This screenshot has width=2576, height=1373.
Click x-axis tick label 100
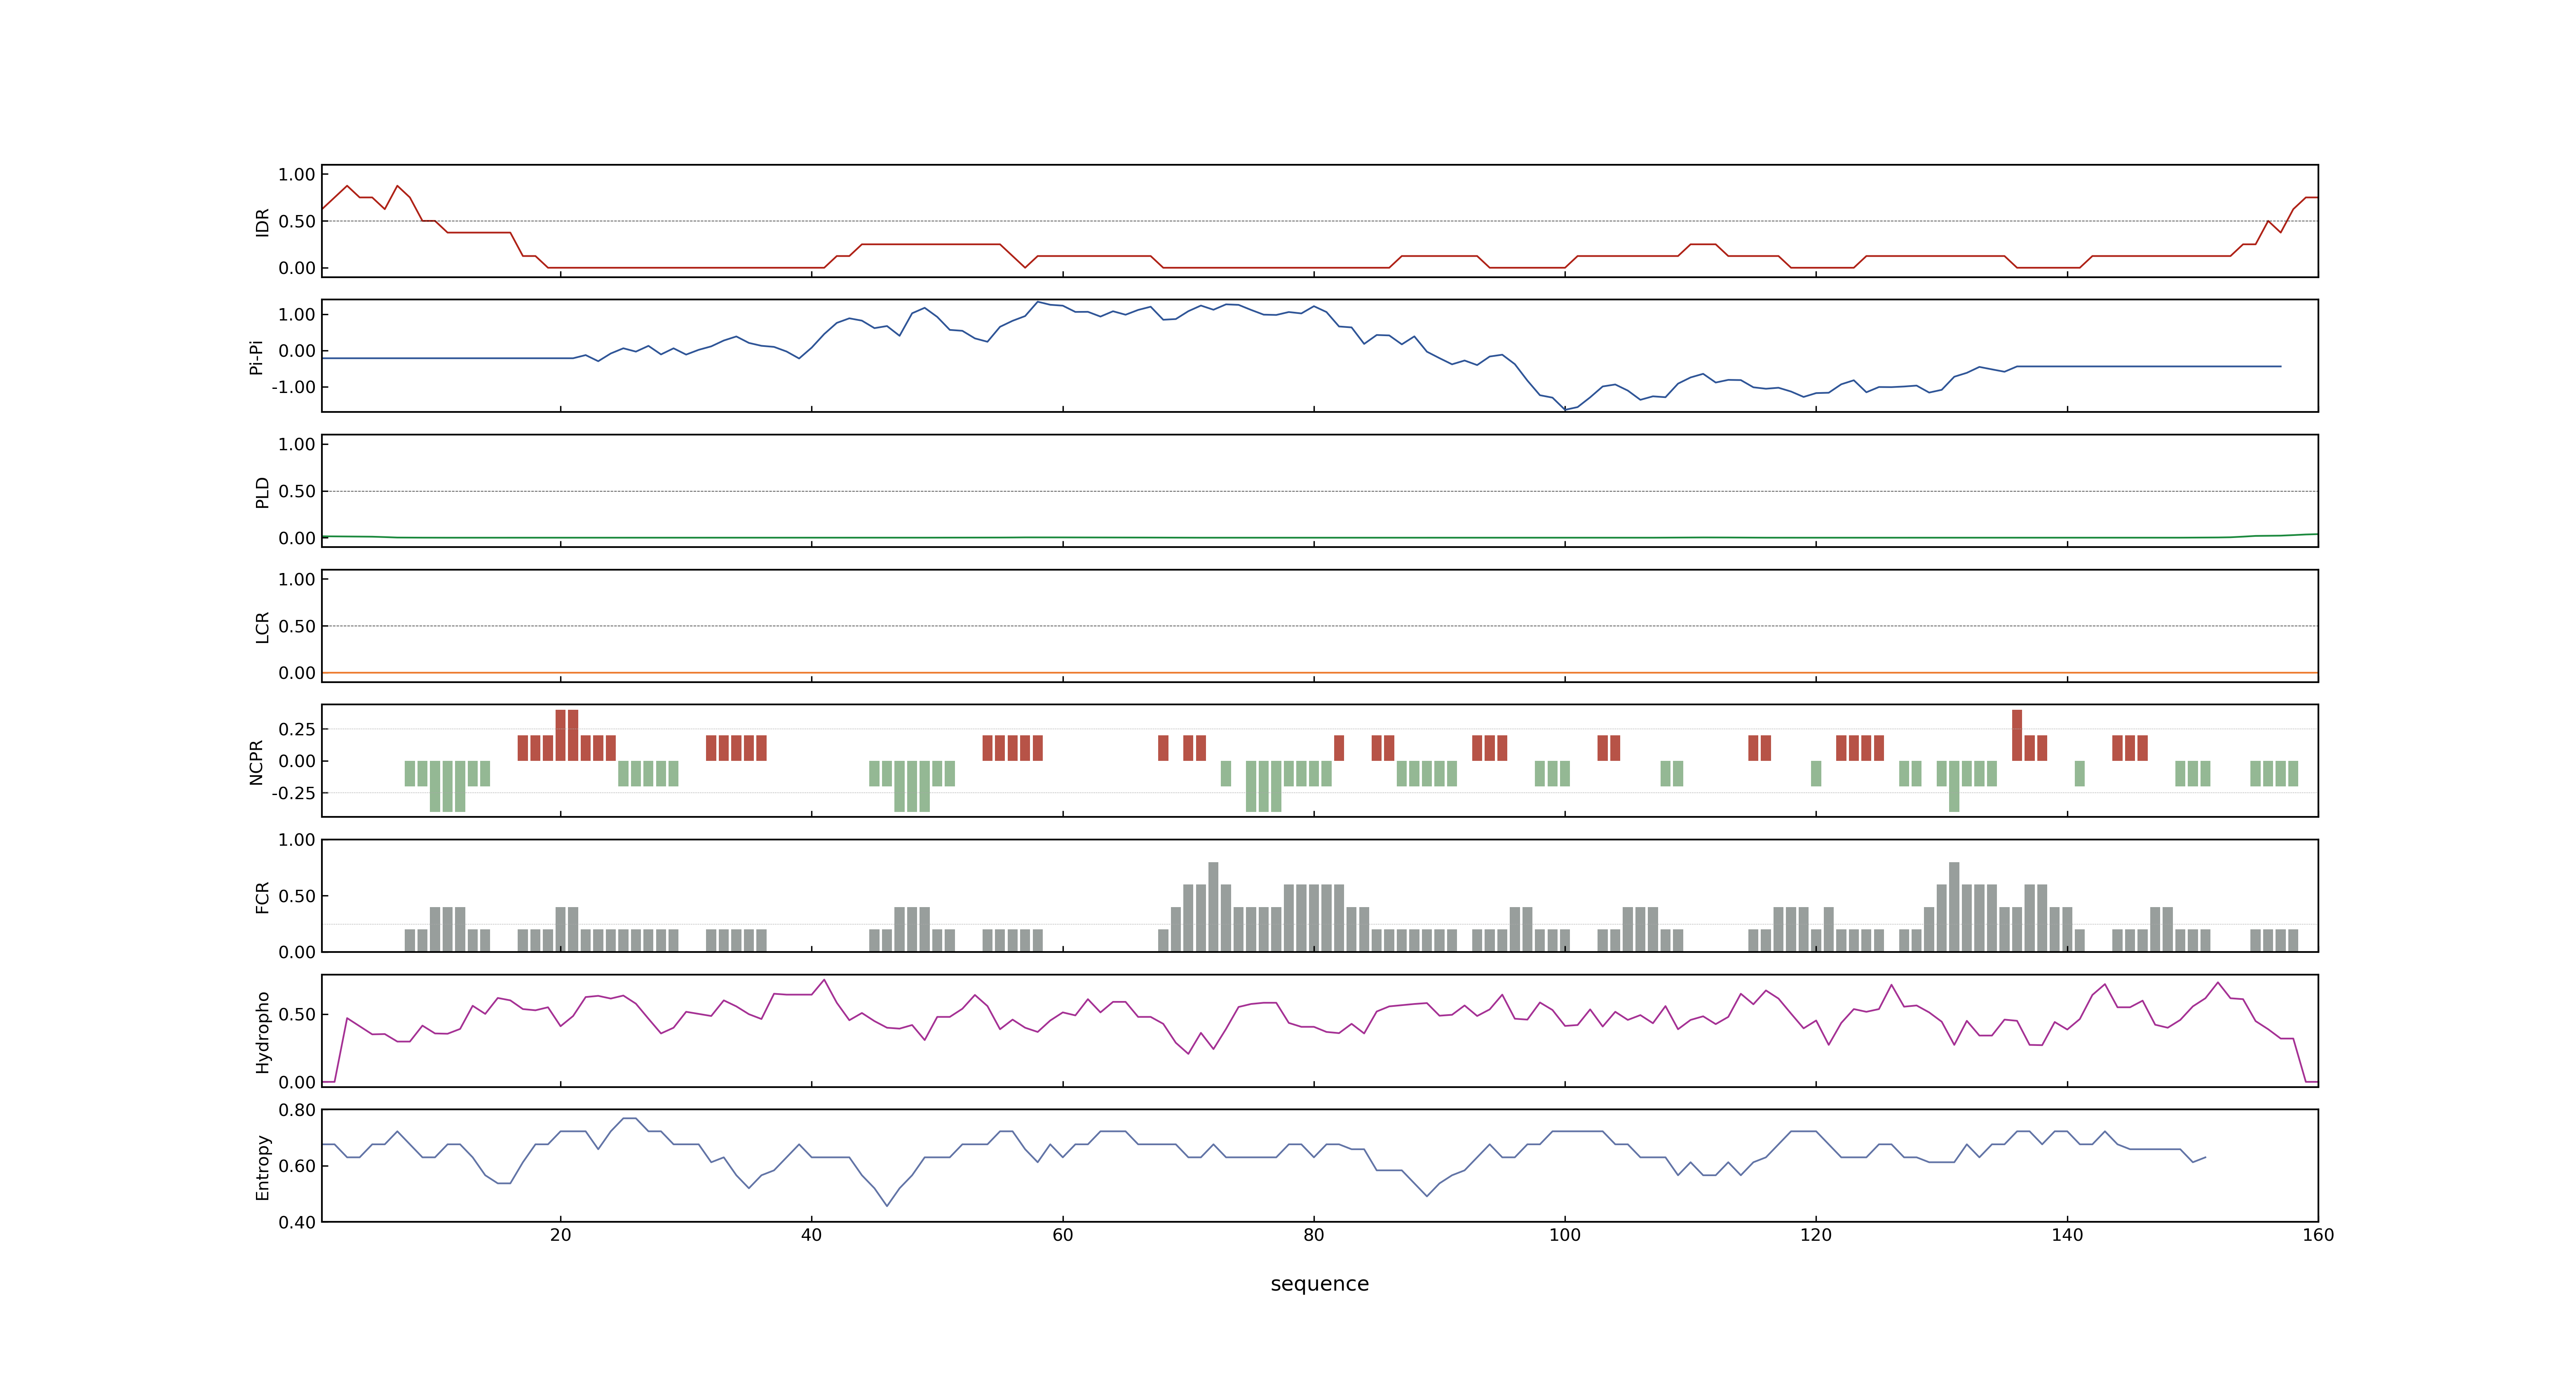coord(1564,1235)
